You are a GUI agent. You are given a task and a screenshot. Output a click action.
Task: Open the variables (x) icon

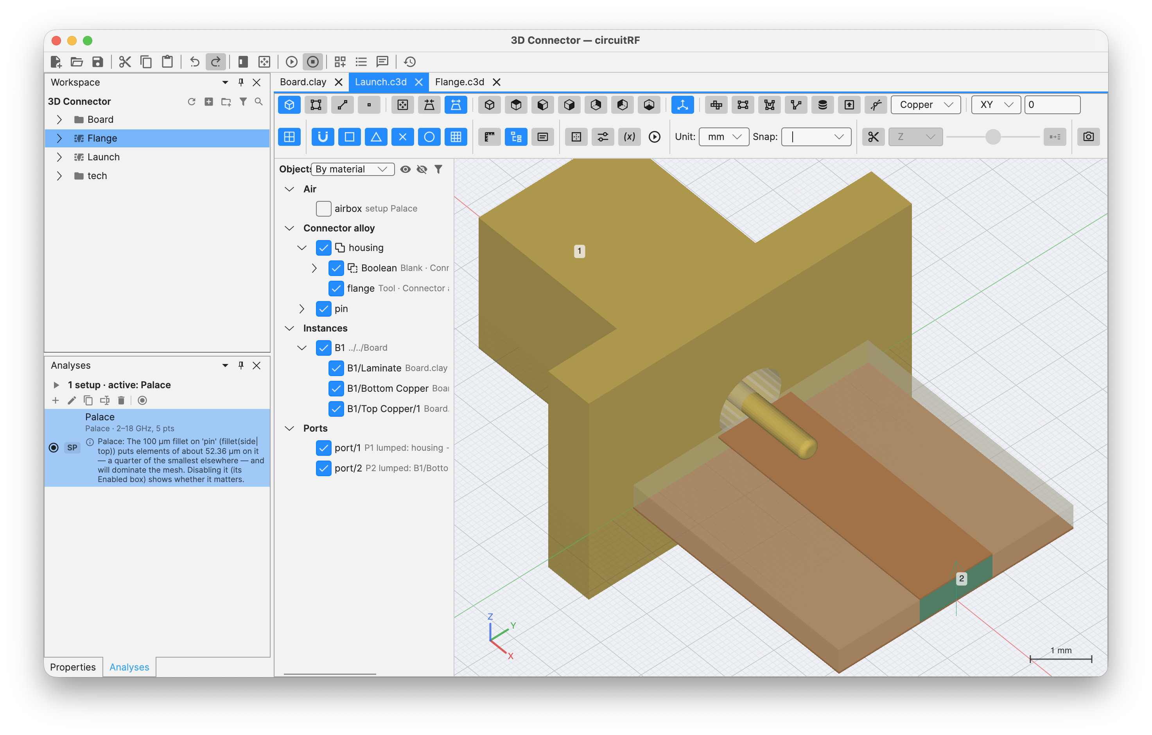(x=629, y=137)
